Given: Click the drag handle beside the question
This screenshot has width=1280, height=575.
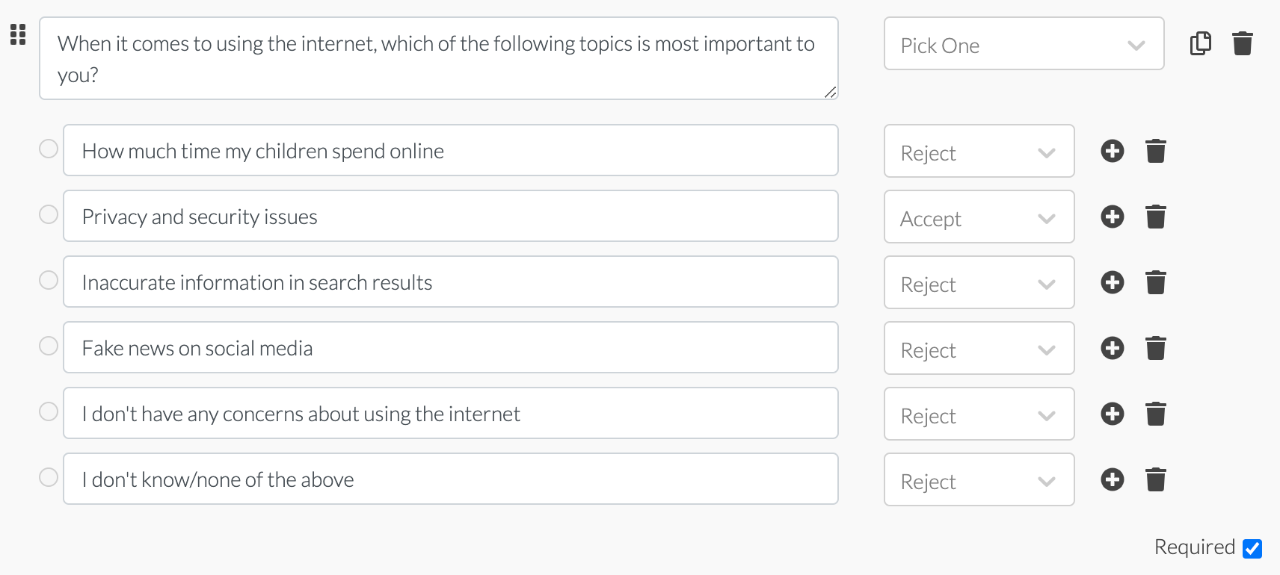Looking at the screenshot, I should [19, 35].
